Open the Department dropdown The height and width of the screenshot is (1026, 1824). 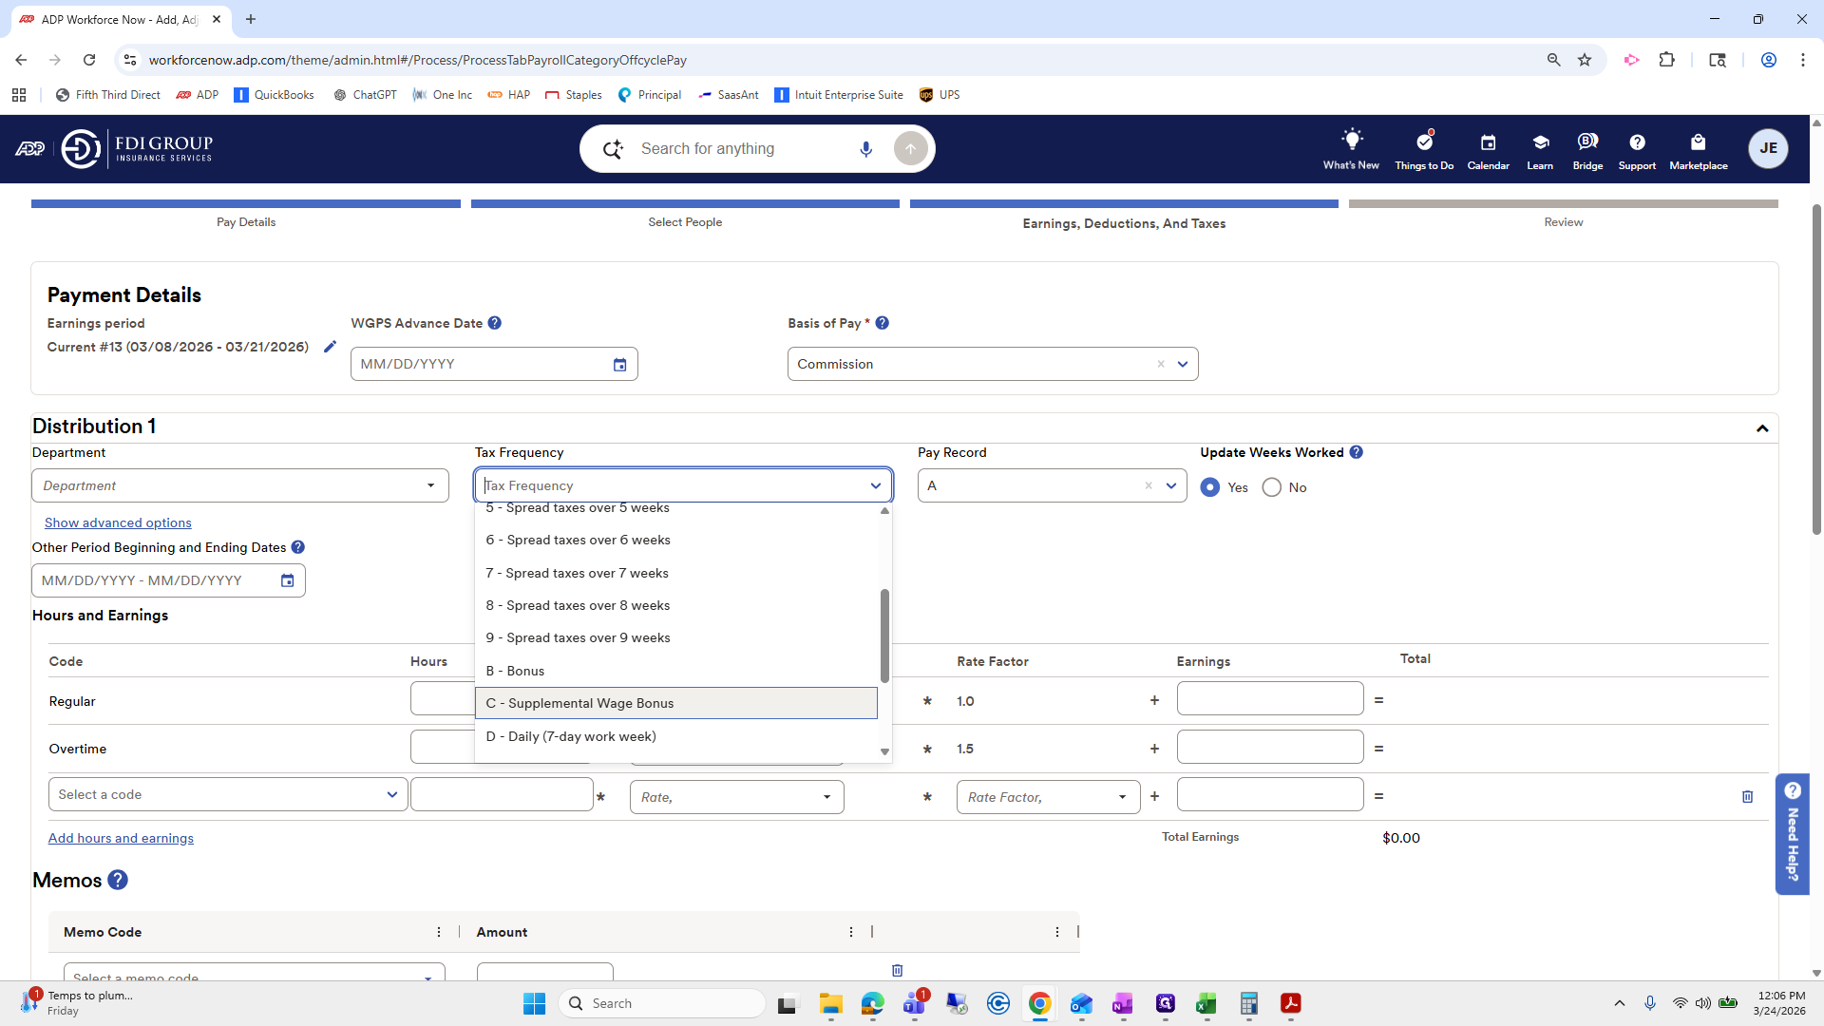pos(239,485)
